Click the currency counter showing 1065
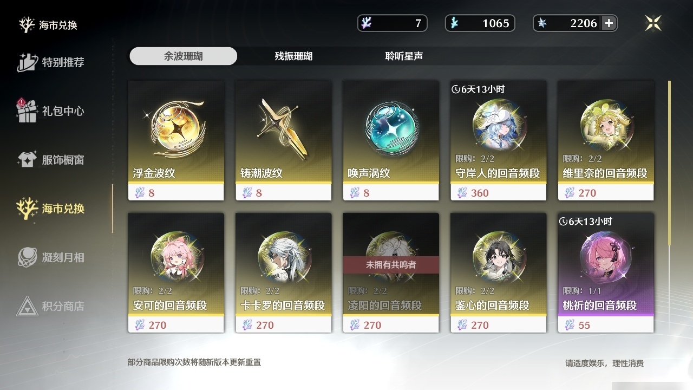Image resolution: width=693 pixels, height=390 pixels. (x=480, y=23)
